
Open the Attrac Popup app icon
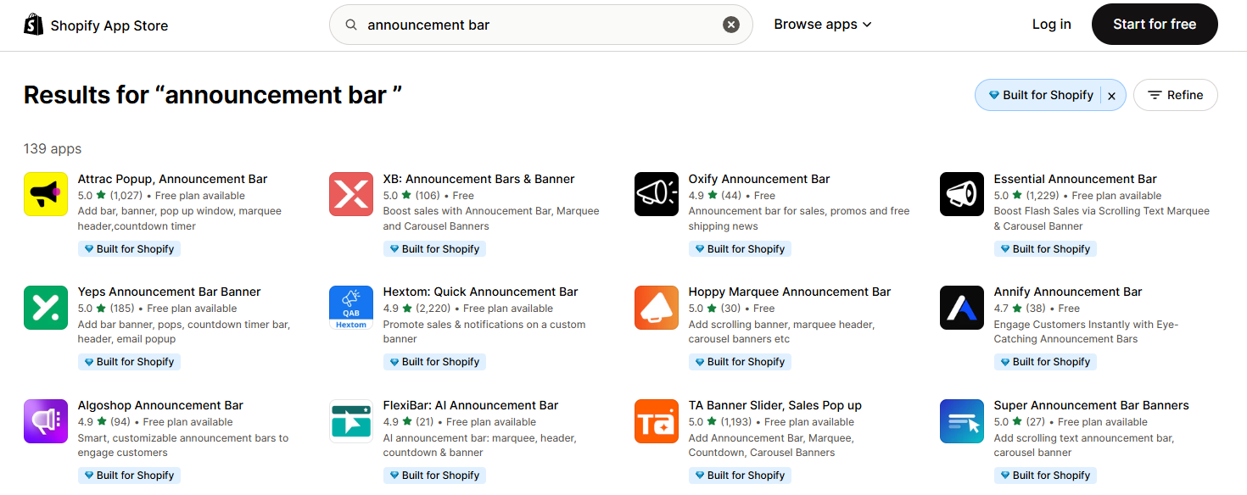pyautogui.click(x=46, y=194)
